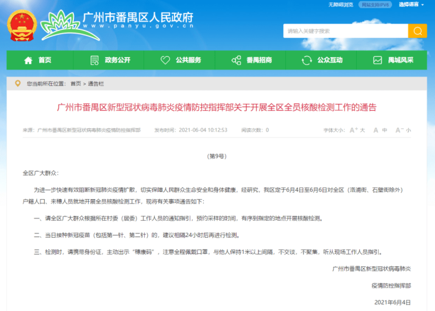Image resolution: width=435 pixels, height=311 pixels.
Task: Click the 公众互动 refresh arrows icon
Action: (307, 60)
